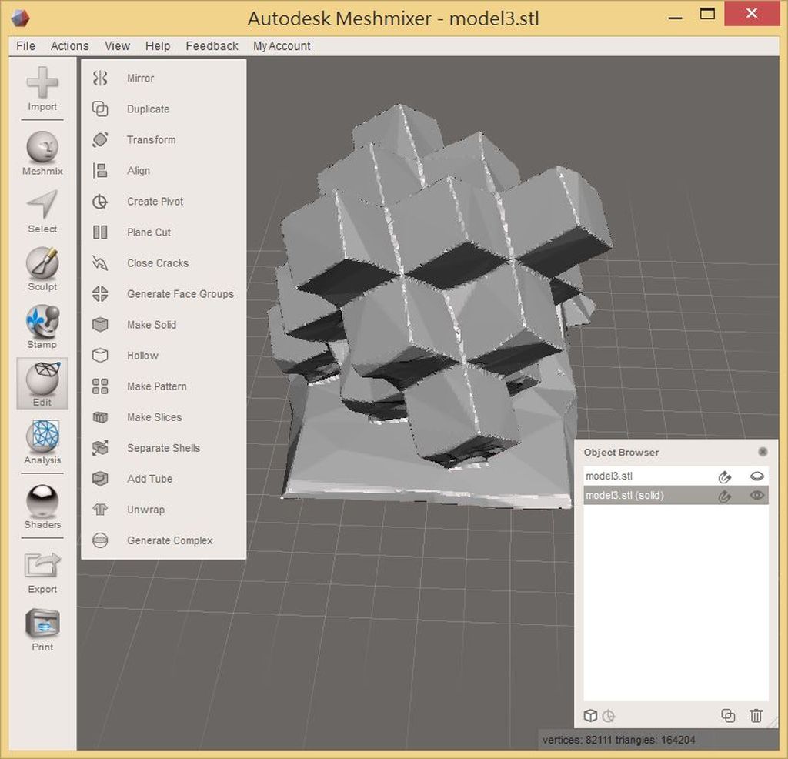
Task: Toggle visibility of model3.stl object
Action: [757, 476]
